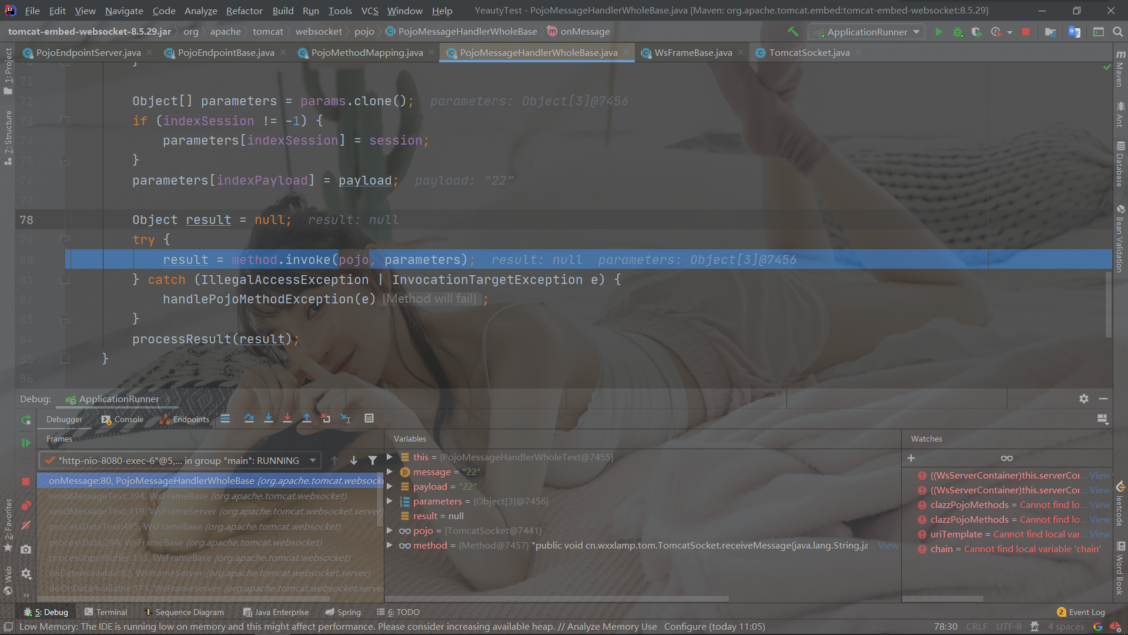The width and height of the screenshot is (1128, 635).
Task: Open the ApplicationRunner run configuration dropdown
Action: [866, 32]
